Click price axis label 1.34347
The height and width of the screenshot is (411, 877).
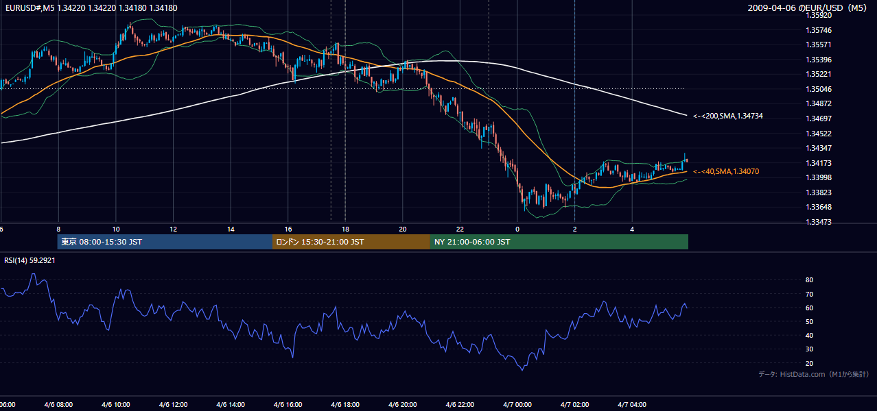coord(818,148)
